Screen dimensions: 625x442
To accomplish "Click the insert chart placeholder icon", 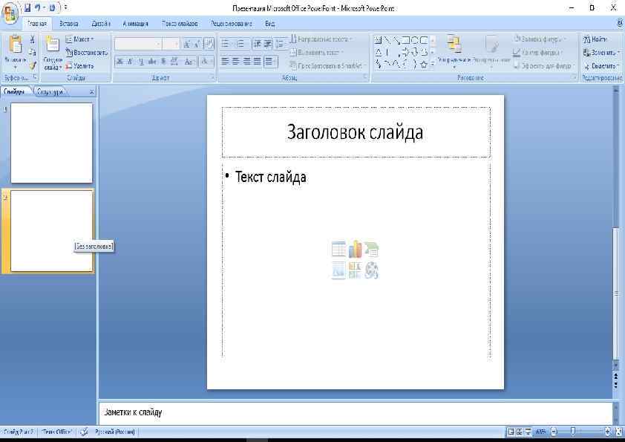I will click(x=355, y=249).
